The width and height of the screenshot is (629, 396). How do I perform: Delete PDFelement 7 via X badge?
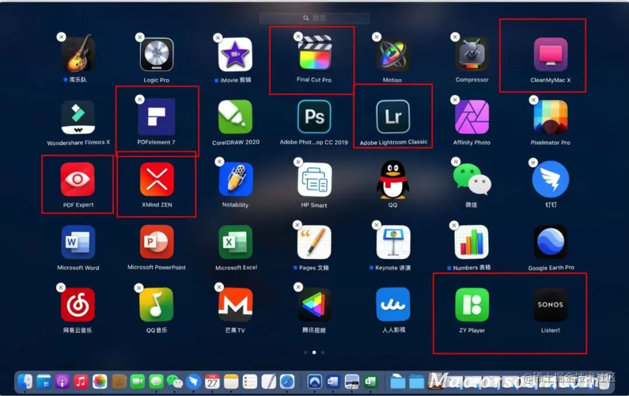point(140,99)
